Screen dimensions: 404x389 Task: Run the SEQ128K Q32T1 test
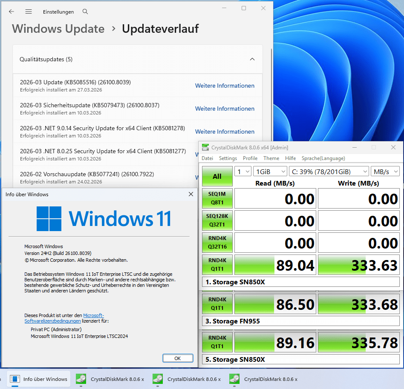(x=217, y=220)
